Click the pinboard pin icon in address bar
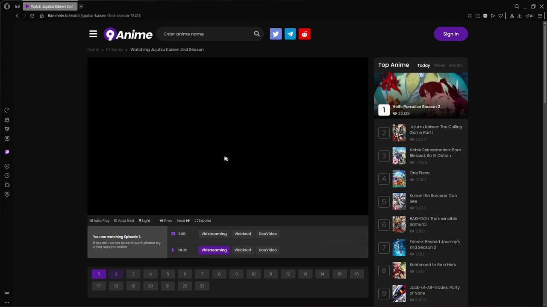 coord(470,16)
